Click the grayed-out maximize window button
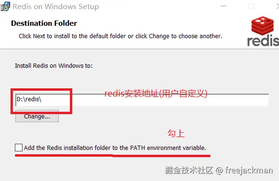 [251, 6]
